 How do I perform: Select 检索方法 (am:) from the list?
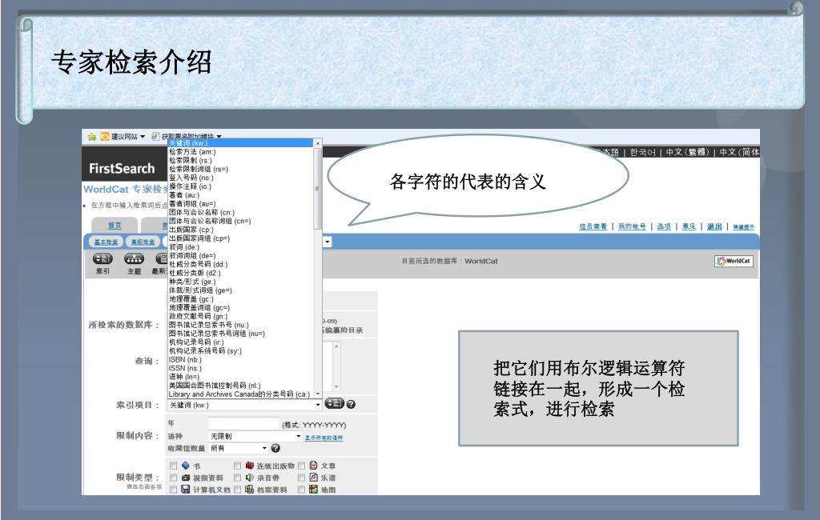(x=192, y=151)
